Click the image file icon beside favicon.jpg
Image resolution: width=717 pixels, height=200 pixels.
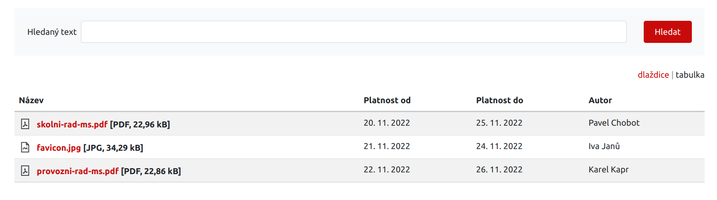pos(25,147)
